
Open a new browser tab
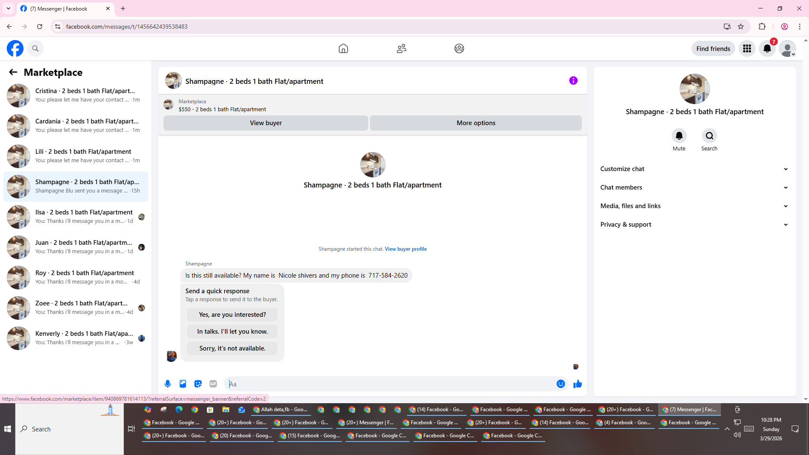123,8
